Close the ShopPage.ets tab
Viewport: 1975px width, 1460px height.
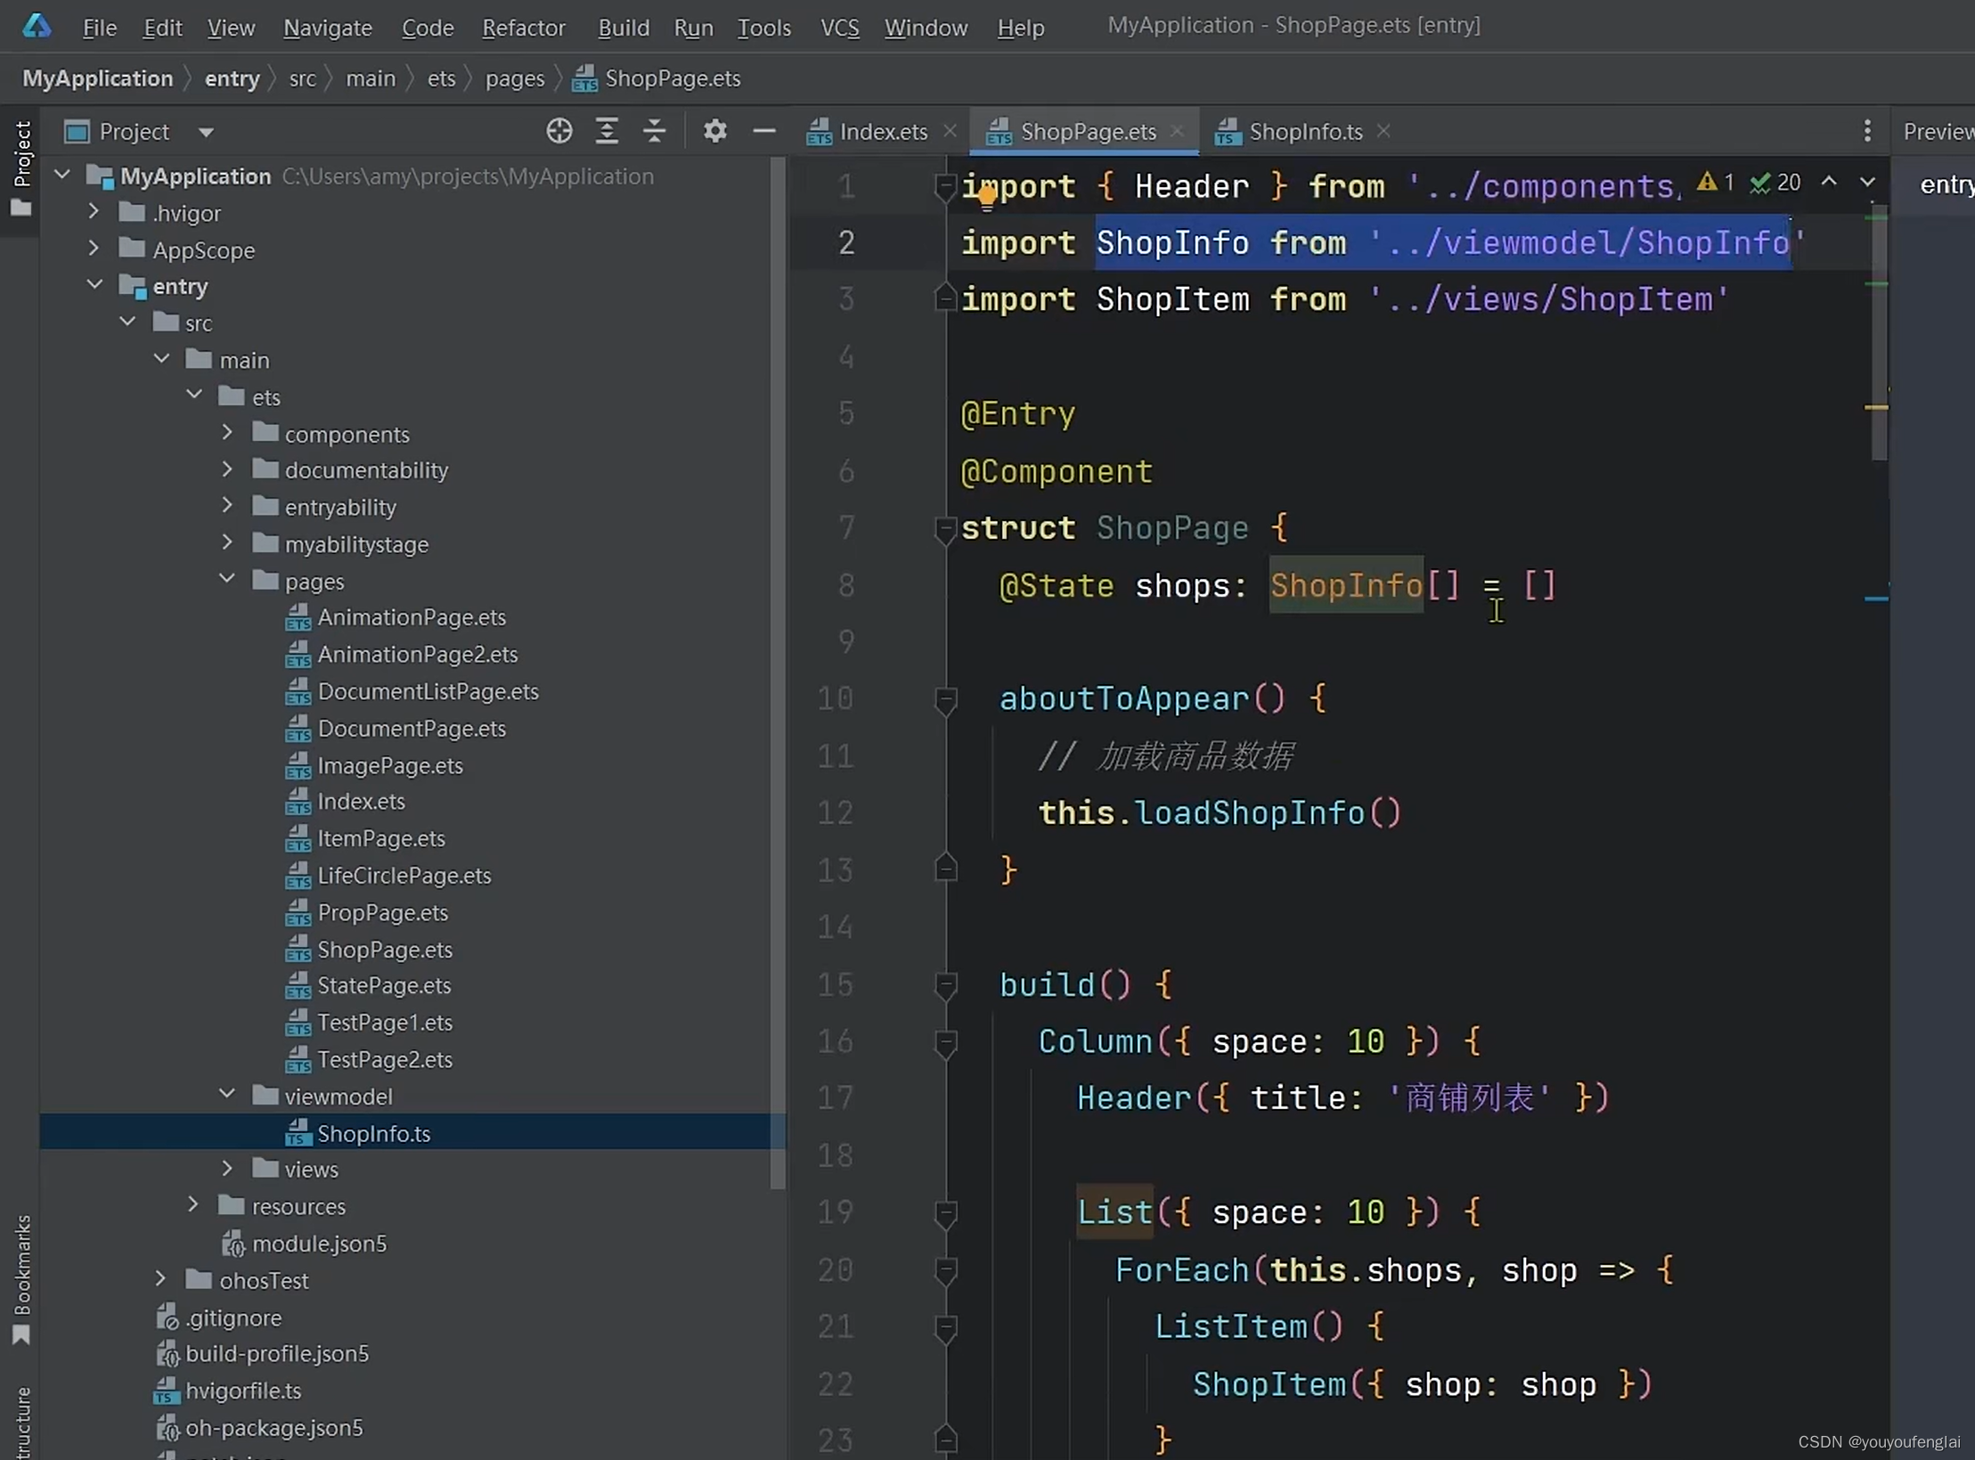pyautogui.click(x=1177, y=131)
